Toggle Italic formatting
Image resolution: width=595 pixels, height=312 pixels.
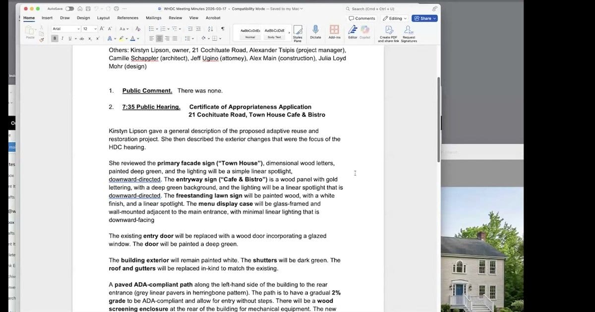[62, 39]
